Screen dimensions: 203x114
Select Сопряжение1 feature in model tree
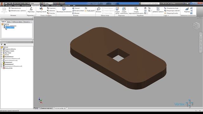click(x=9, y=62)
